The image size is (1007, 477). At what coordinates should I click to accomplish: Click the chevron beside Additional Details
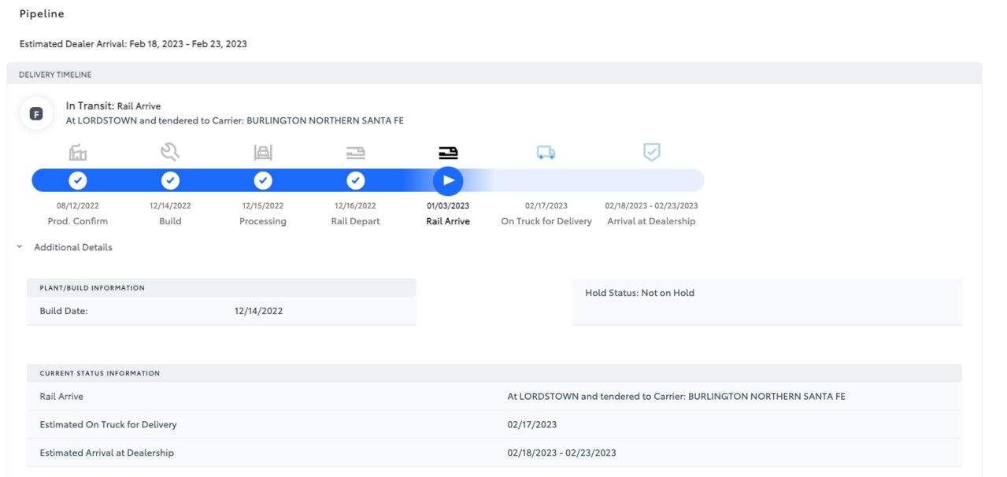tap(19, 247)
